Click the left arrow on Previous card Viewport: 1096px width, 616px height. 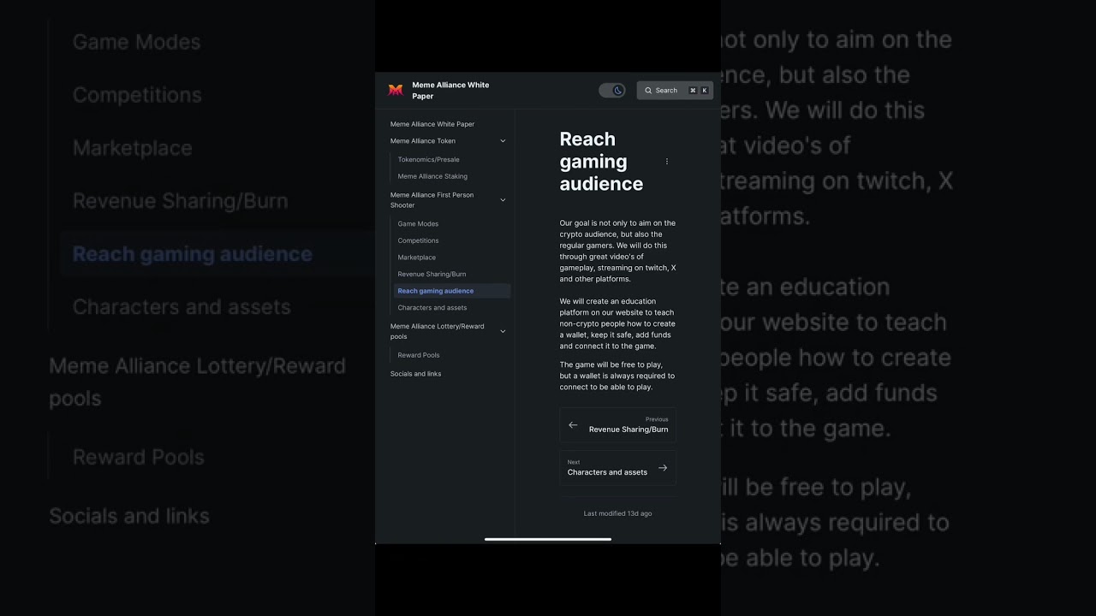coord(573,425)
